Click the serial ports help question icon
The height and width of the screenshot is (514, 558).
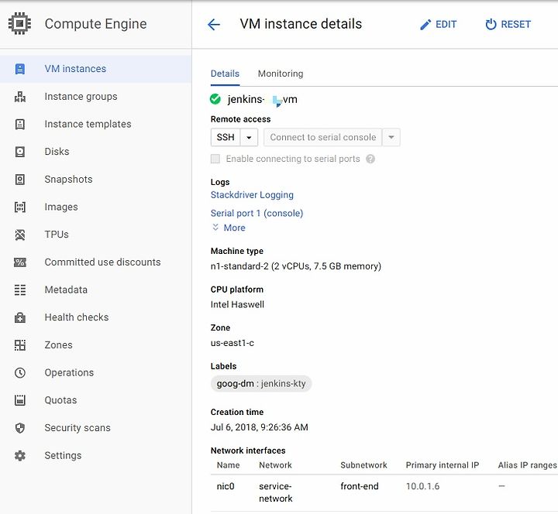370,159
